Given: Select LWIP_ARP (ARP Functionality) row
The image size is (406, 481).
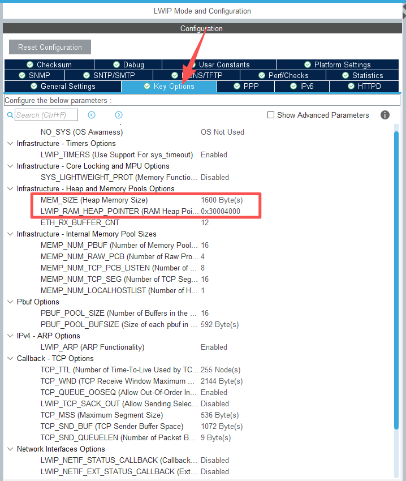Looking at the screenshot, I should click(x=134, y=347).
